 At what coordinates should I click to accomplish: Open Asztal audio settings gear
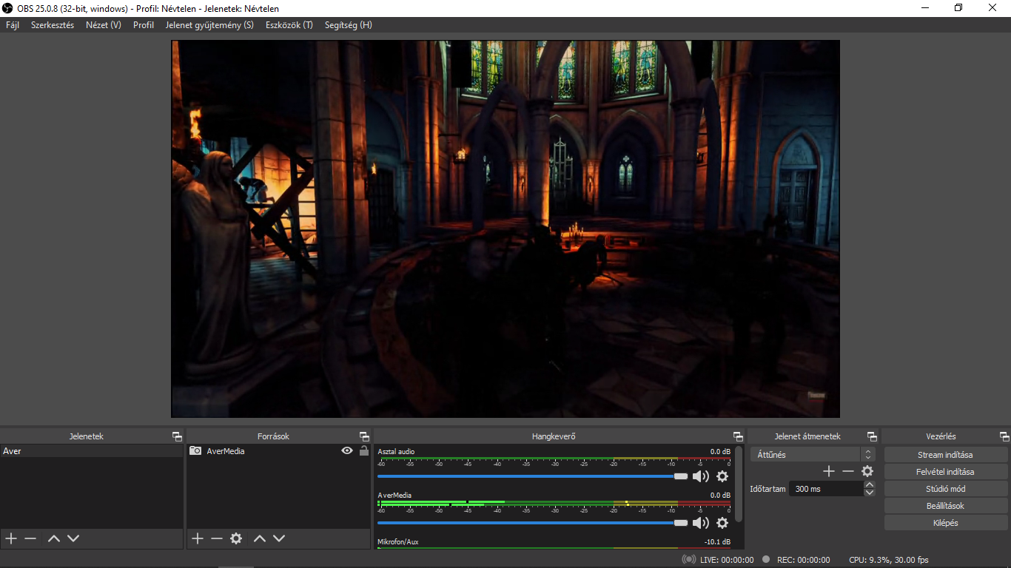pyautogui.click(x=722, y=476)
